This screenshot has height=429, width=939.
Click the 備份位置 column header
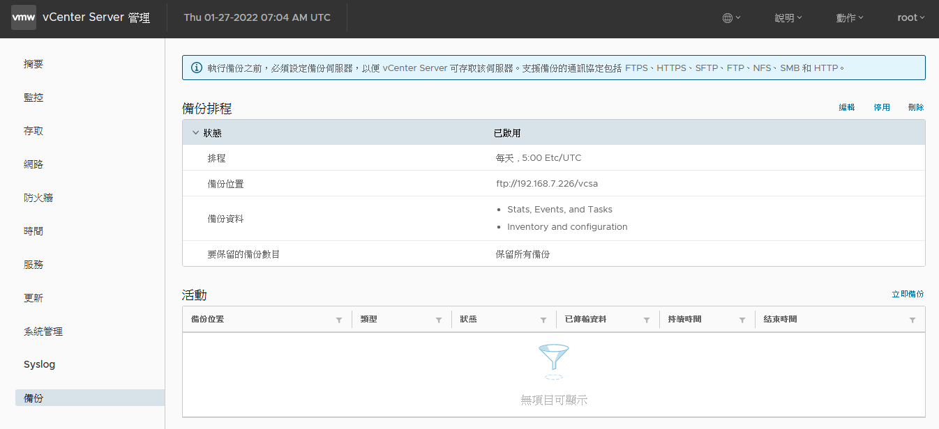pos(207,319)
